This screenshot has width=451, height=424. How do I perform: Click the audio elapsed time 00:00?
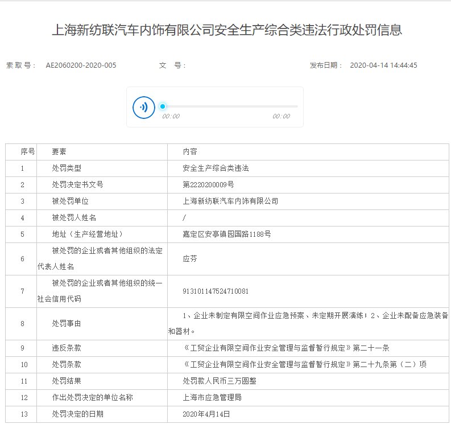[171, 116]
